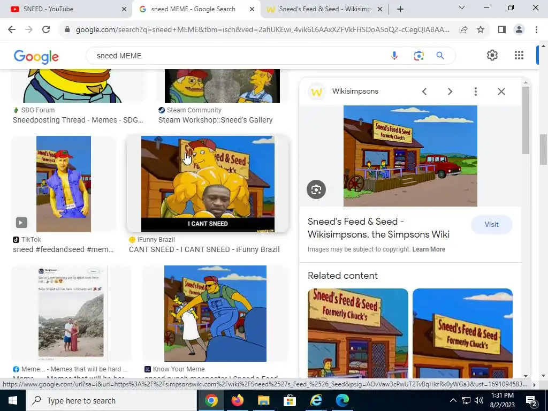Show hidden system tray icons
Image resolution: width=548 pixels, height=411 pixels.
coord(453,400)
